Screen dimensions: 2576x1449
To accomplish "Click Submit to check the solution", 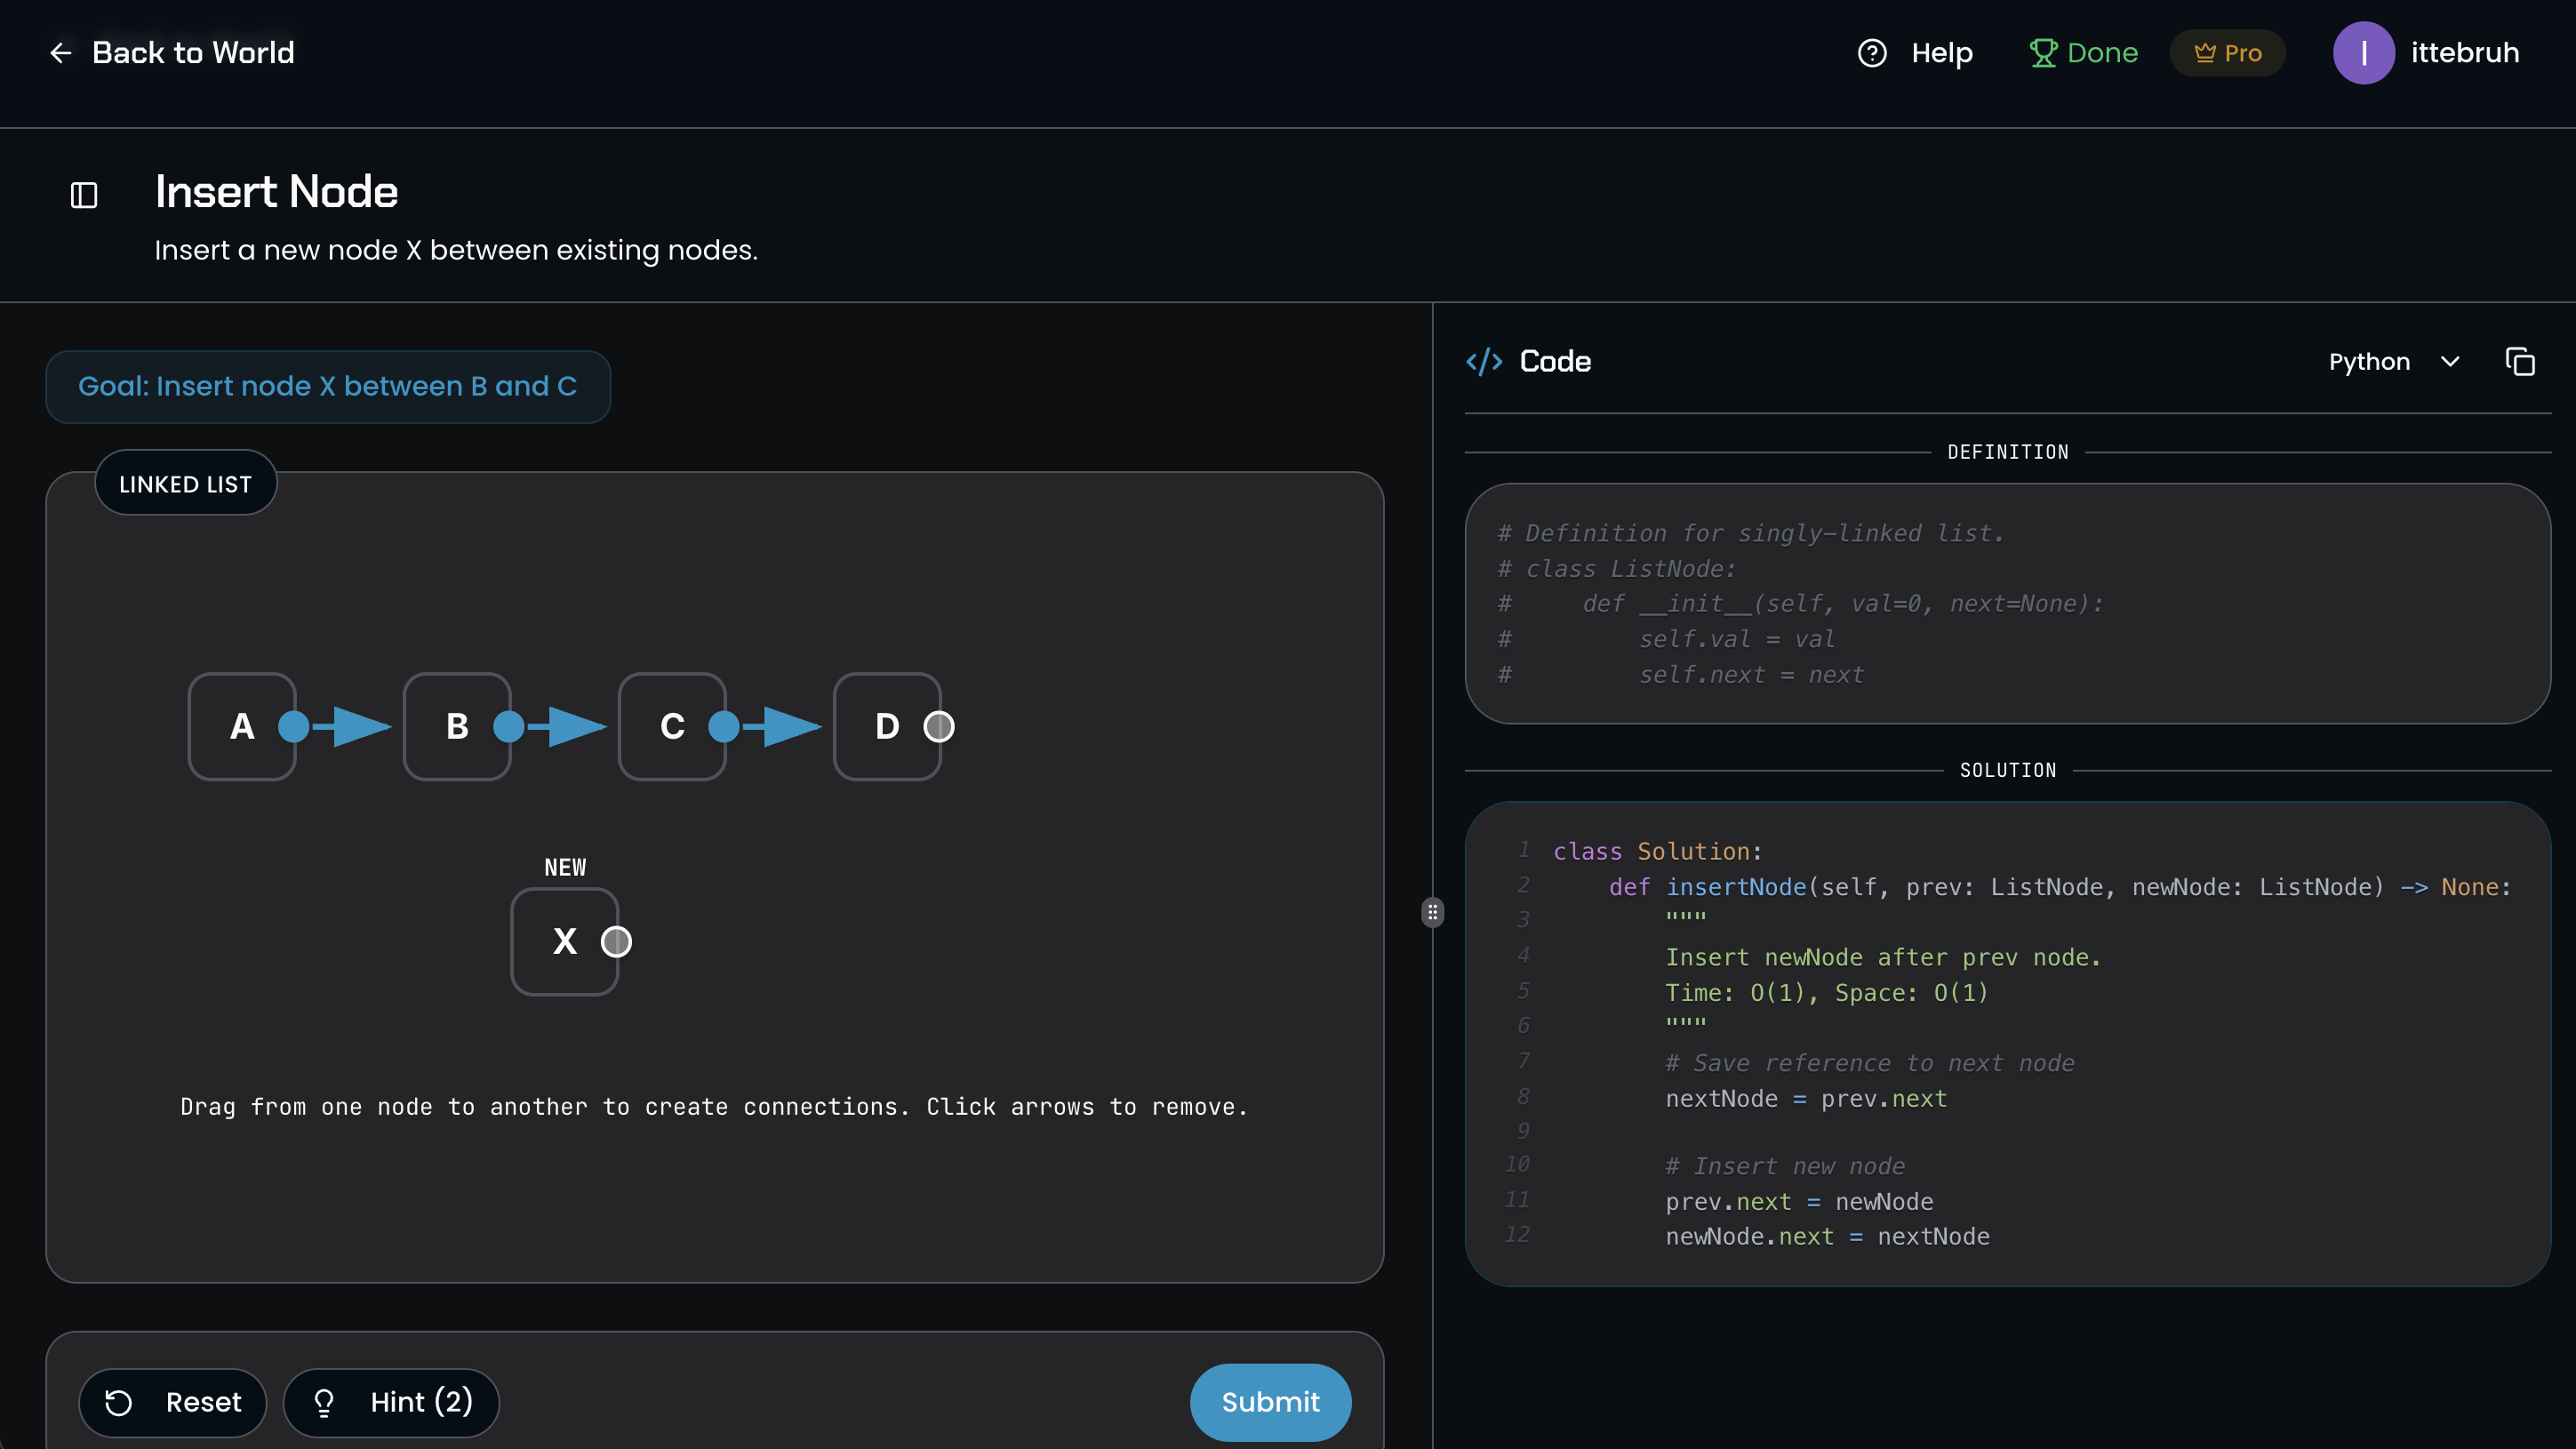I will coord(1270,1402).
